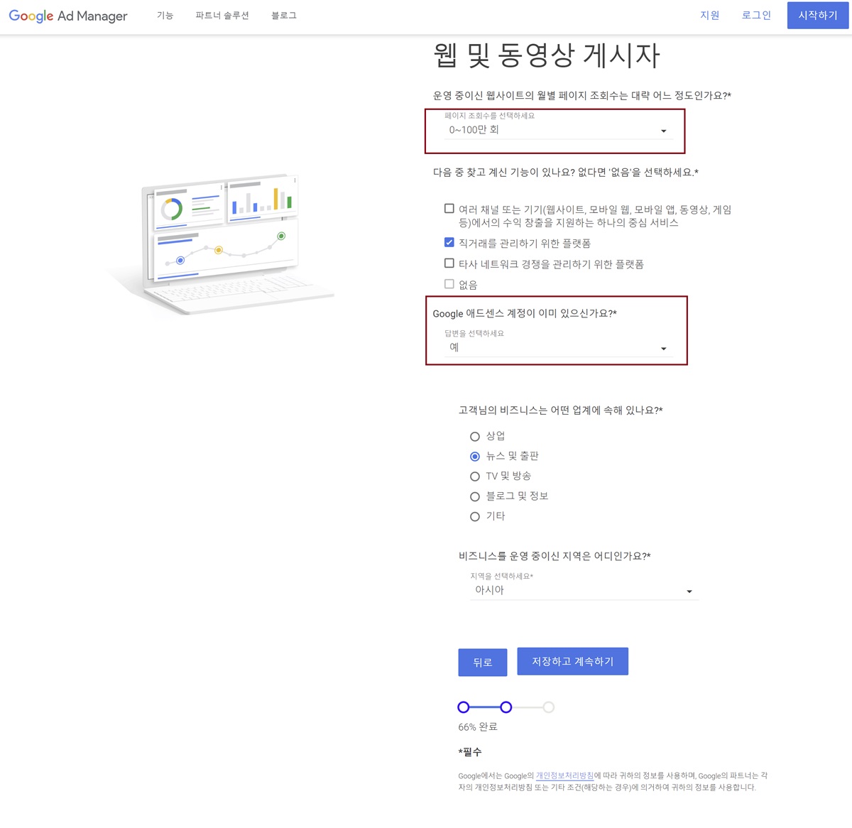Click the 웹 및 동영상 게시자 heading

(547, 55)
